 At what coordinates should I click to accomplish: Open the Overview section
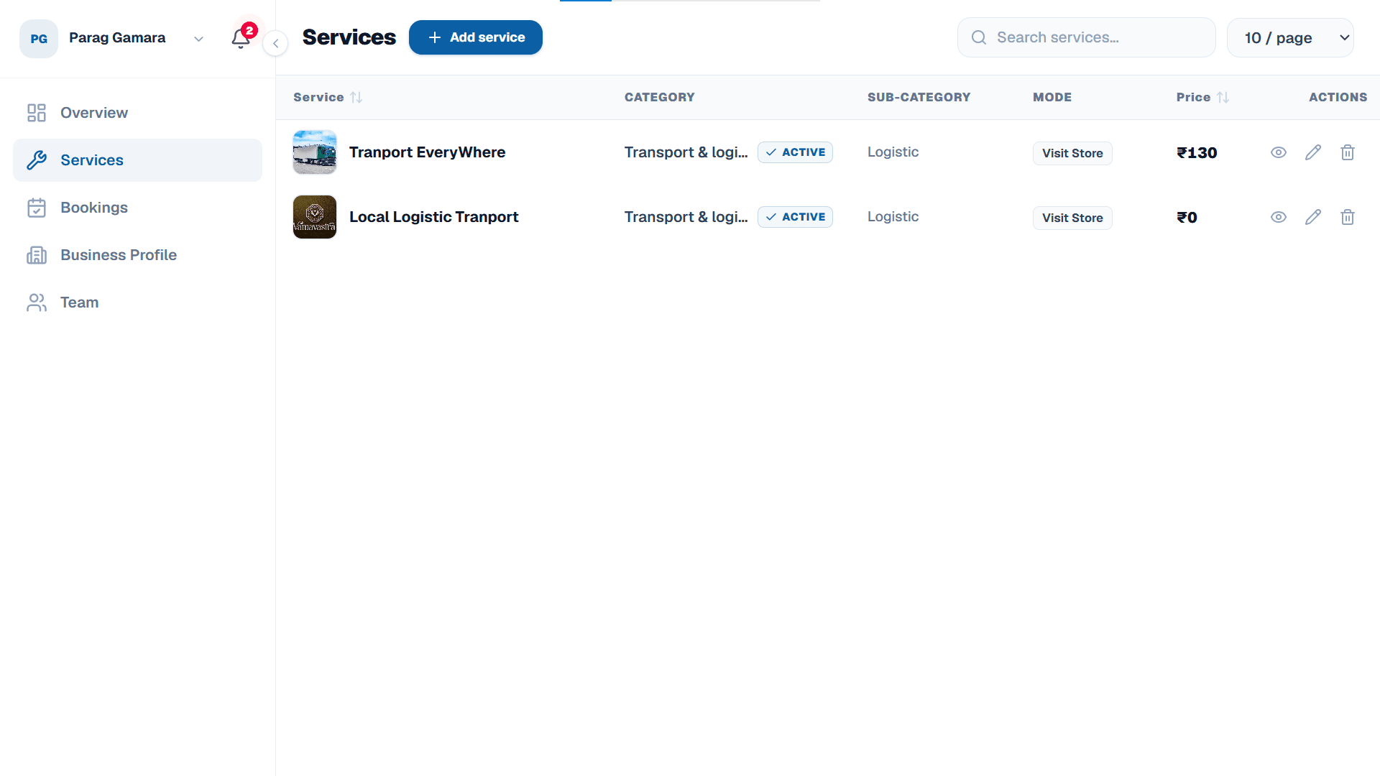tap(137, 113)
